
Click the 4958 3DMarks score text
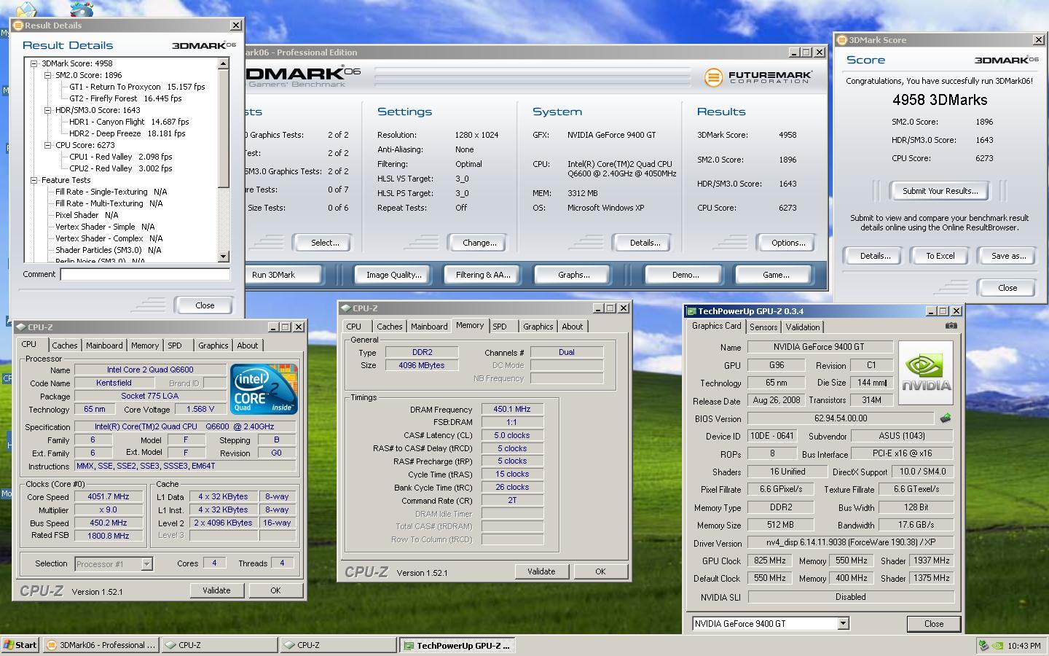click(940, 100)
